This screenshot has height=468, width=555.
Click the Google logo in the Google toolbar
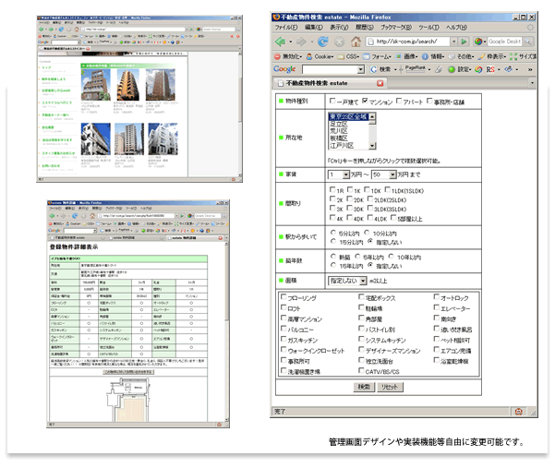click(x=284, y=69)
